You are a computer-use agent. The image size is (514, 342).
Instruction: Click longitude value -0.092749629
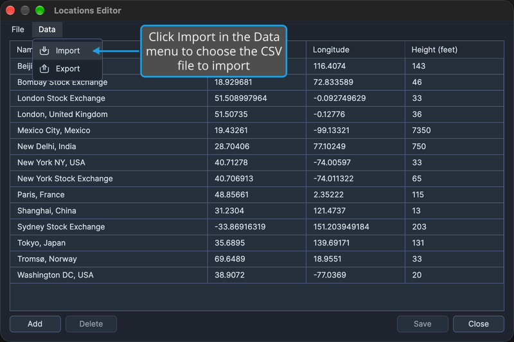click(x=340, y=98)
